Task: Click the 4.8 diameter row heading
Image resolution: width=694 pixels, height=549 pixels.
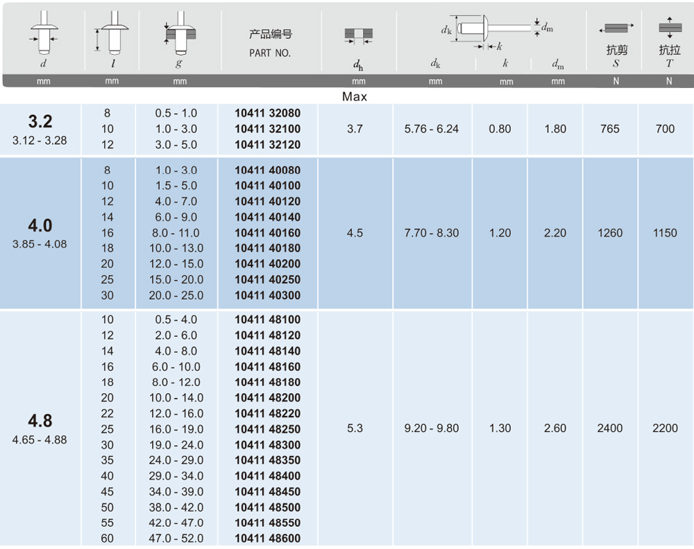Action: [x=40, y=421]
